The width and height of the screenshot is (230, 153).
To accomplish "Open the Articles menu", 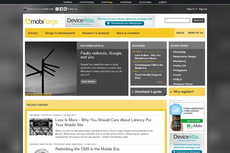I will pyautogui.click(x=33, y=33).
